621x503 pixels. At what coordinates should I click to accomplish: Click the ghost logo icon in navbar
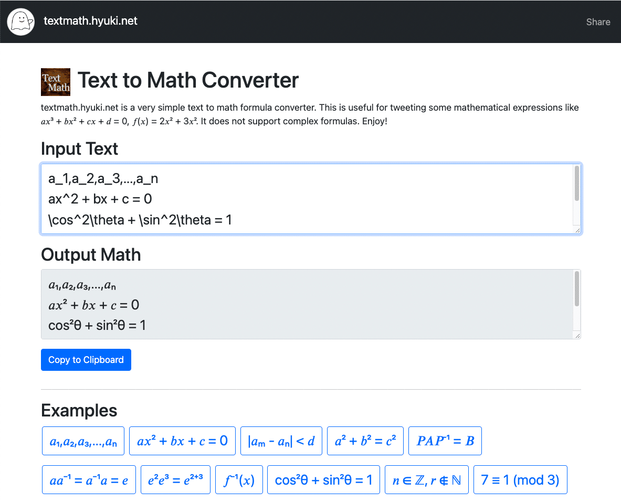pyautogui.click(x=21, y=22)
